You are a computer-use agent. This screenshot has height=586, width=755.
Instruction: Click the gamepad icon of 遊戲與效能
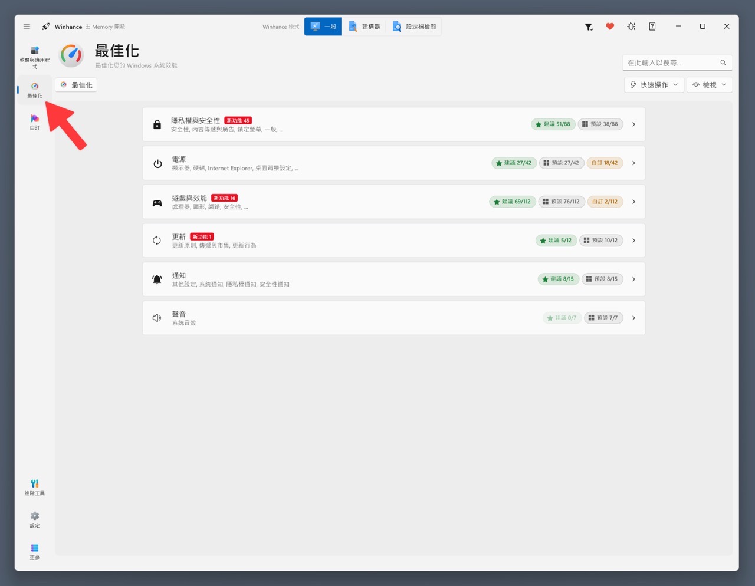click(157, 202)
